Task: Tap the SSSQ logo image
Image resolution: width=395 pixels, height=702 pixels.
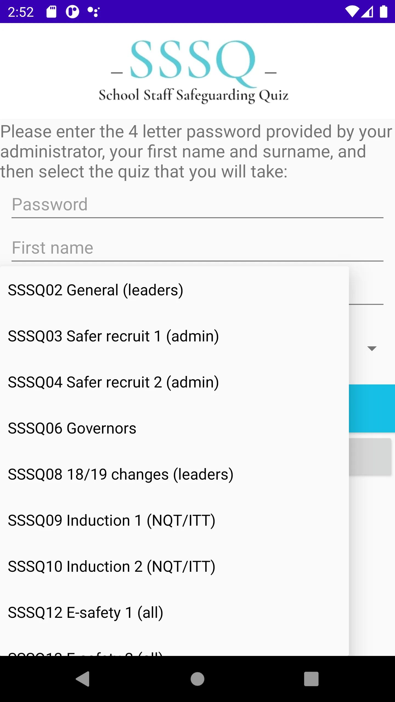Action: [x=194, y=71]
